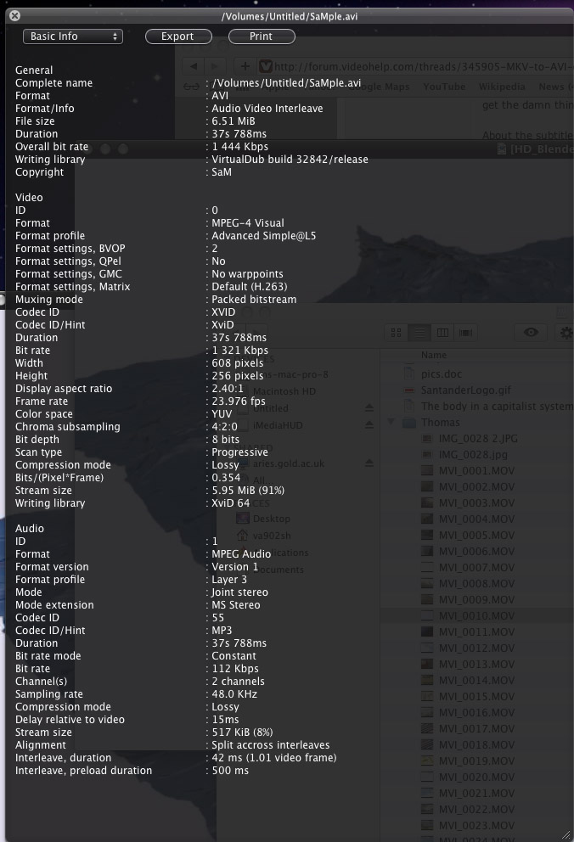Viewport: 574px width, 842px height.
Task: Open Wikipedia bookmark in browser bar
Action: click(x=502, y=87)
